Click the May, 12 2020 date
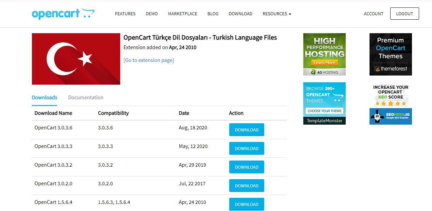Image resolution: width=432 pixels, height=211 pixels. 193,146
